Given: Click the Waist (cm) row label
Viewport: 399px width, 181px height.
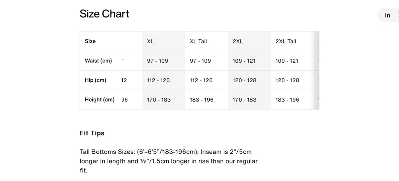Looking at the screenshot, I should click(98, 61).
